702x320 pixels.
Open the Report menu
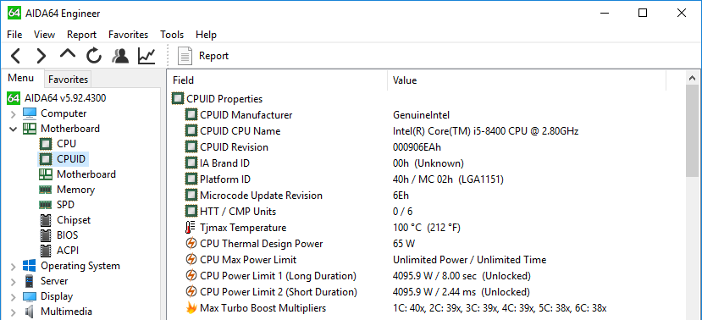tap(81, 35)
